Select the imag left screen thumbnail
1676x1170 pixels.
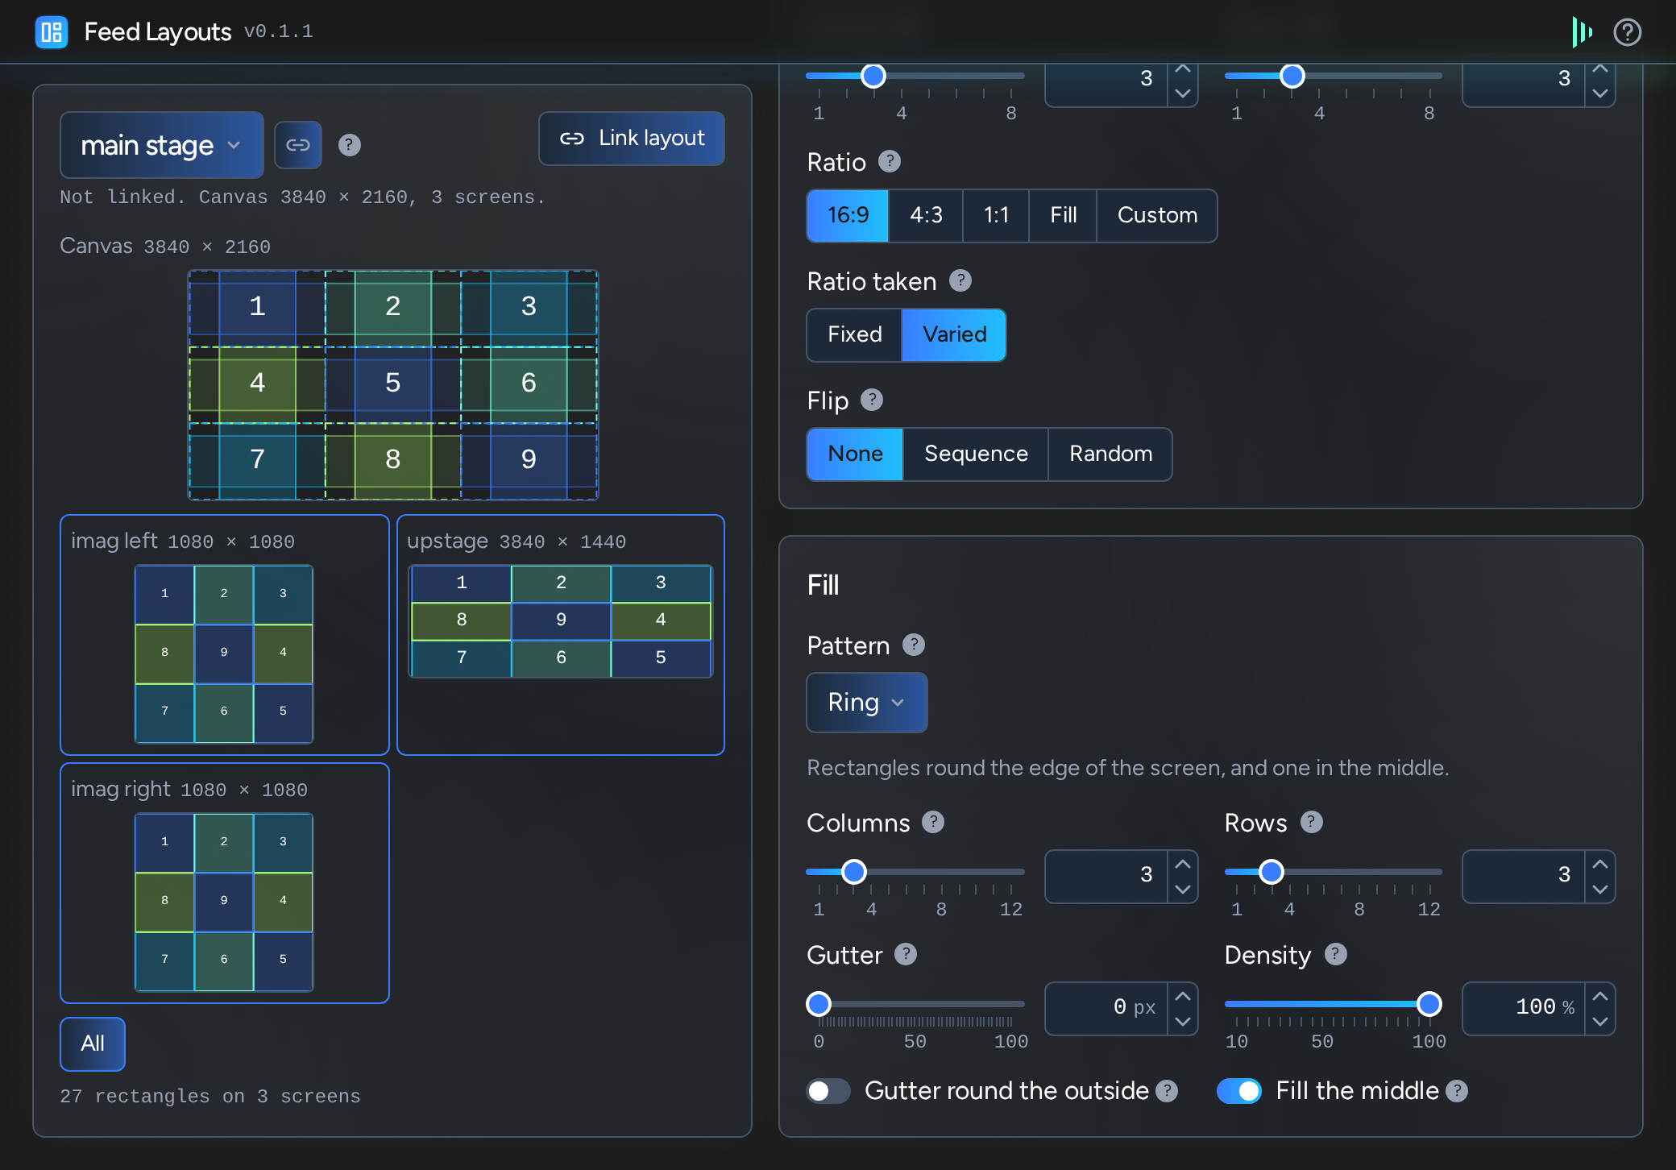(224, 635)
